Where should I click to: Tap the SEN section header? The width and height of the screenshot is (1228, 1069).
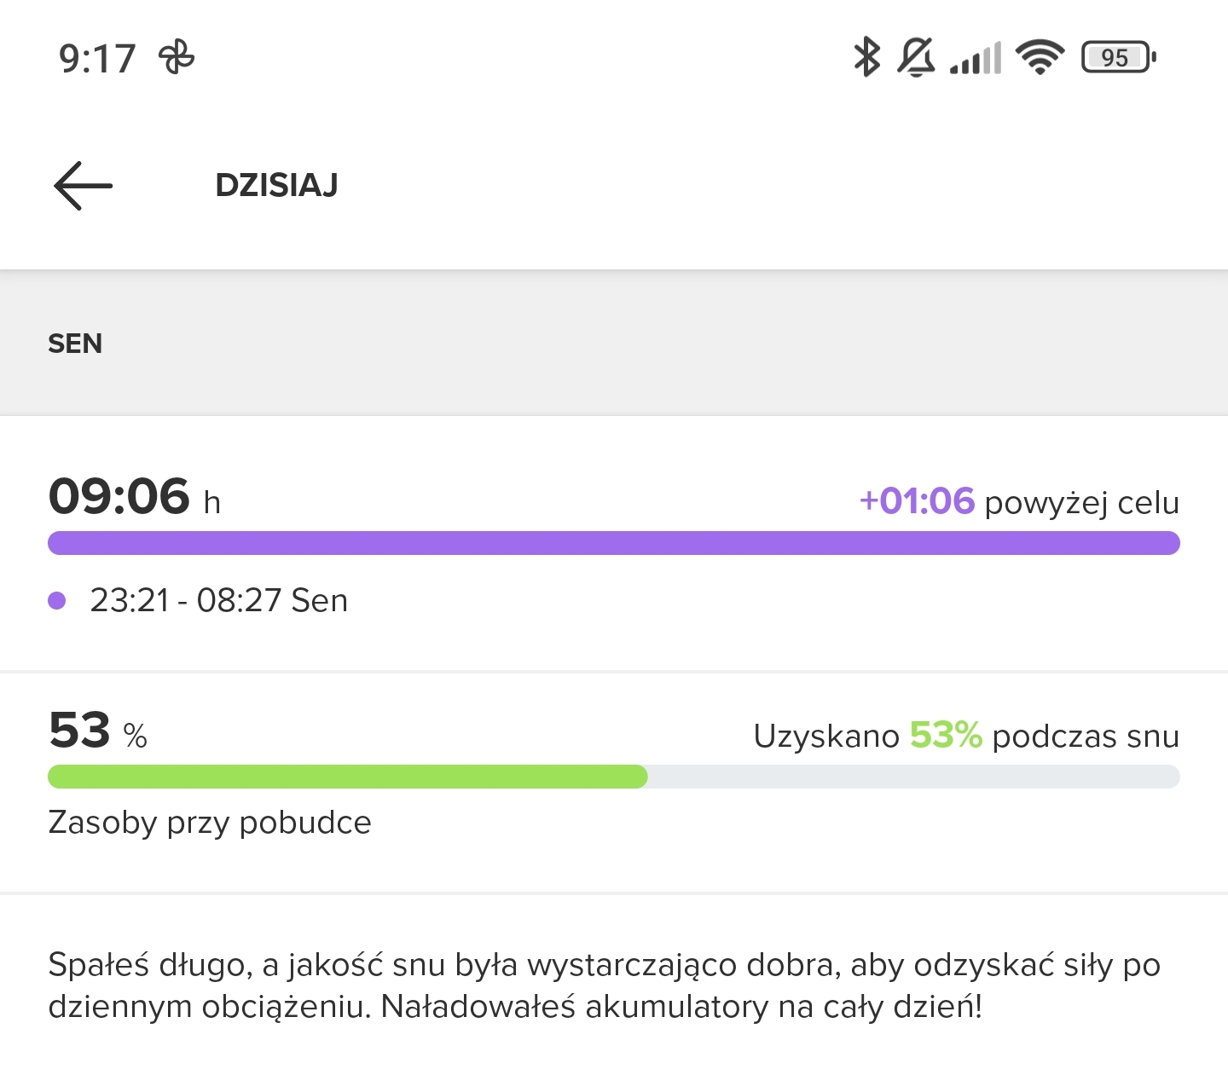point(75,344)
